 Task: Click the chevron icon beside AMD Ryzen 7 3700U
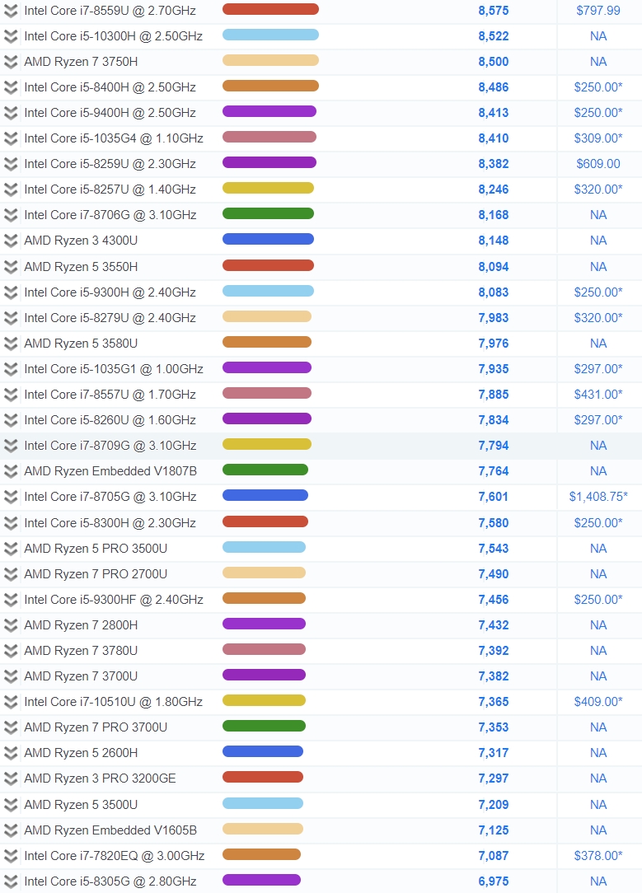[x=11, y=677]
